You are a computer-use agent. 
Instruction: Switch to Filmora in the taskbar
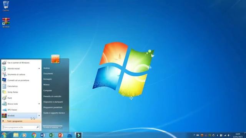[x=78, y=135]
